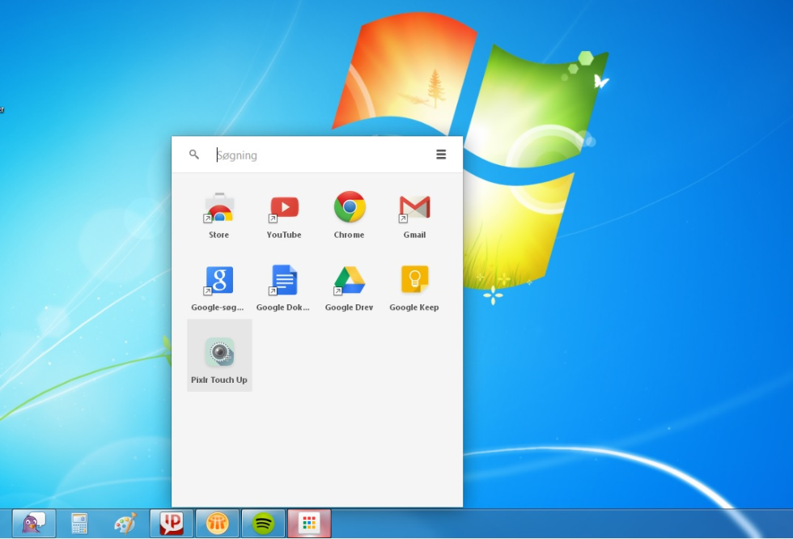Toggle the Chrome App Launcher taskbar button

pos(309,524)
